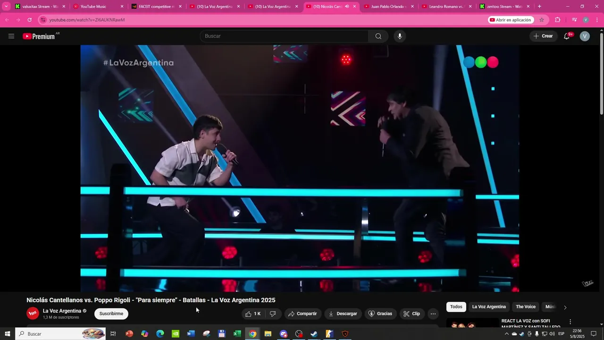Select The Voice filter chip
604x340 pixels.
[x=526, y=307]
